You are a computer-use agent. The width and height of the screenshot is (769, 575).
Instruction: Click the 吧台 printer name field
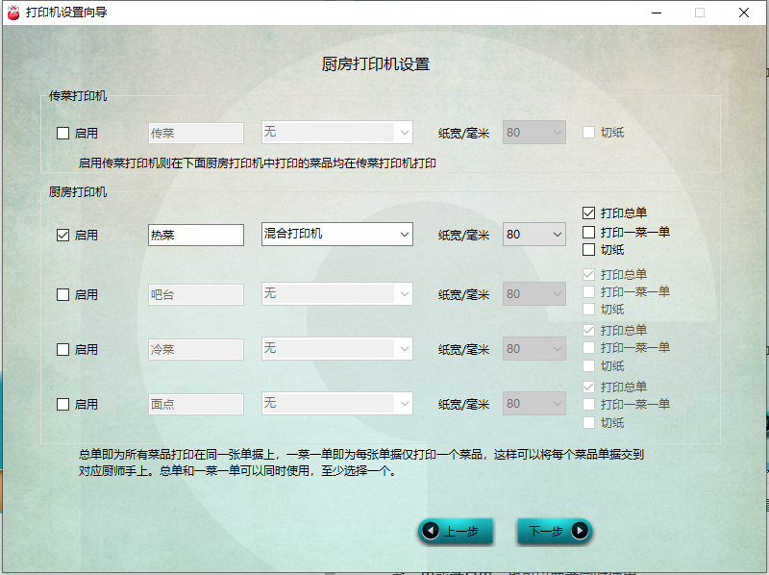196,294
